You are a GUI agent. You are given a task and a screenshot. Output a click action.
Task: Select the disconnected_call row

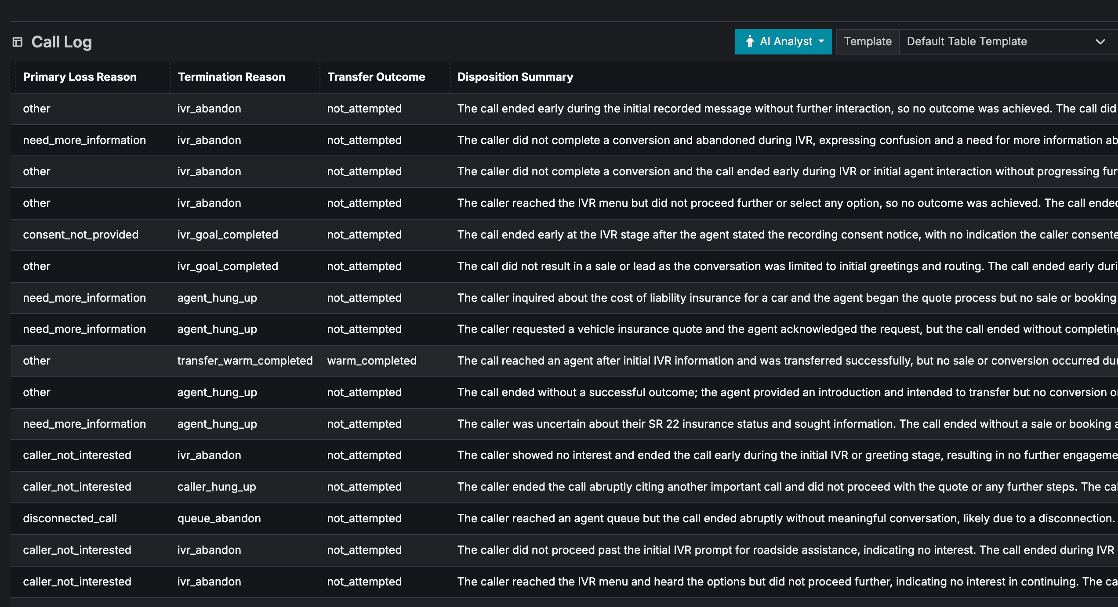pyautogui.click(x=70, y=518)
